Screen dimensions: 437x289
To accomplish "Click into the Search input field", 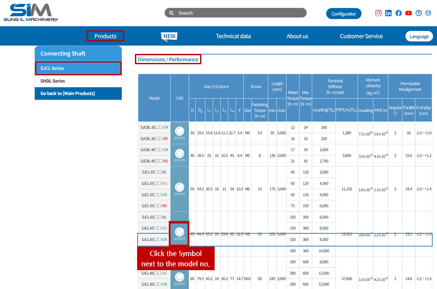I will (240, 13).
